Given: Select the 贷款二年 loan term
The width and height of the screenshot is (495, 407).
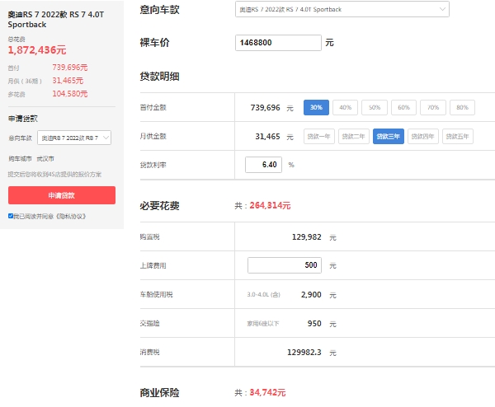Looking at the screenshot, I should (354, 137).
